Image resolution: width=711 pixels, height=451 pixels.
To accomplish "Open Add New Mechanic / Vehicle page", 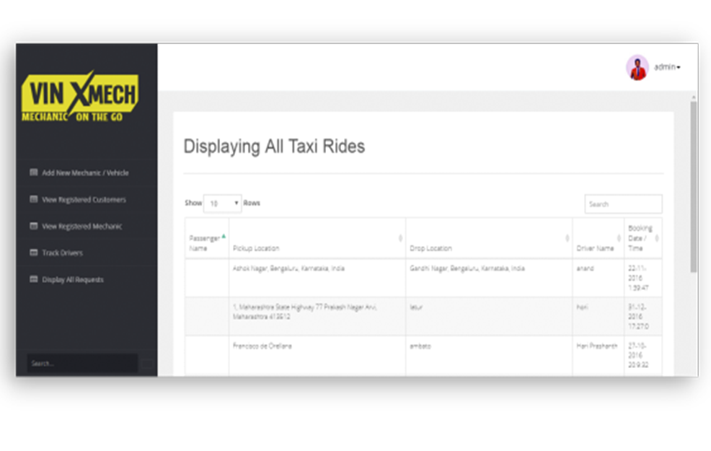I will 85,173.
